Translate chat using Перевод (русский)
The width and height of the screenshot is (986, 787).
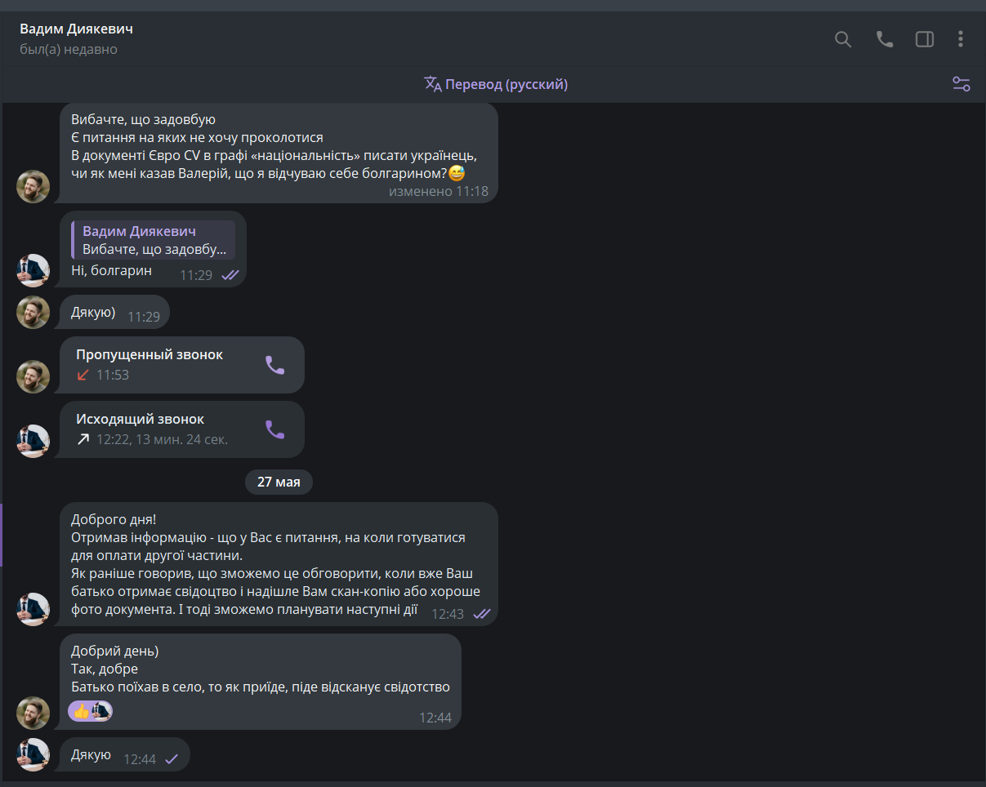496,84
